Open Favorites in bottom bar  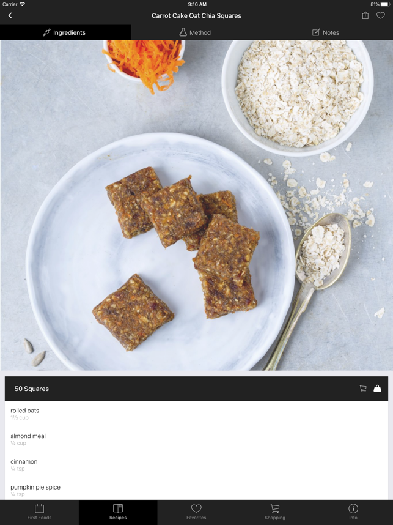[x=196, y=512]
